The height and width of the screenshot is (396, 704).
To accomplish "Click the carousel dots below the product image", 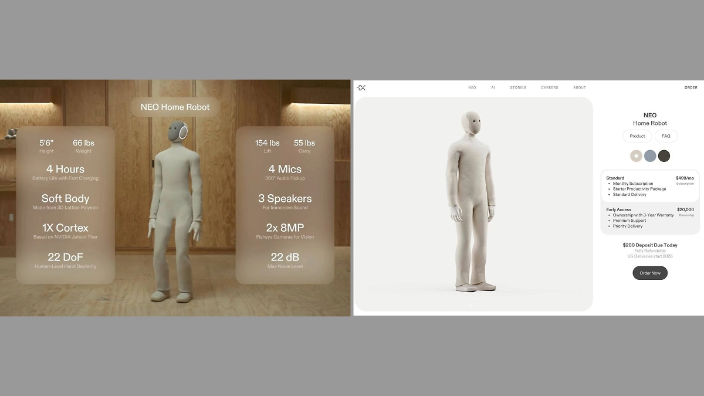I will 472,306.
